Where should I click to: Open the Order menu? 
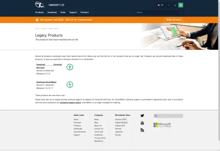pyautogui.click(x=63, y=12)
